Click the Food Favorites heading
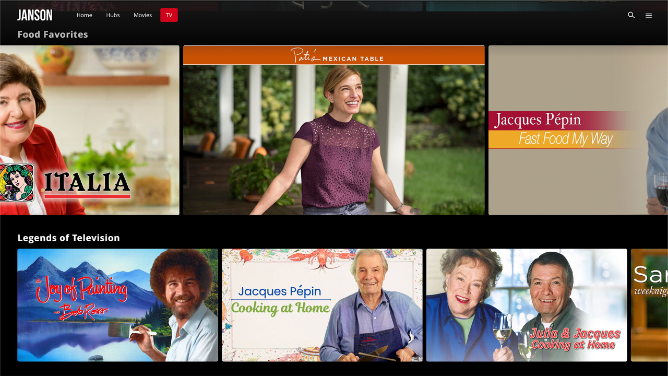 [x=53, y=34]
